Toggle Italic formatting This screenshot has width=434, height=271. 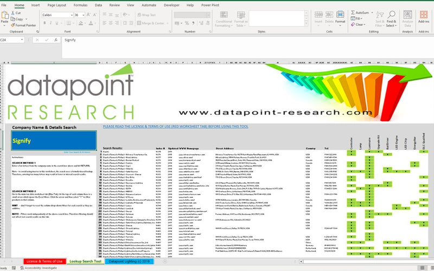pyautogui.click(x=50, y=23)
